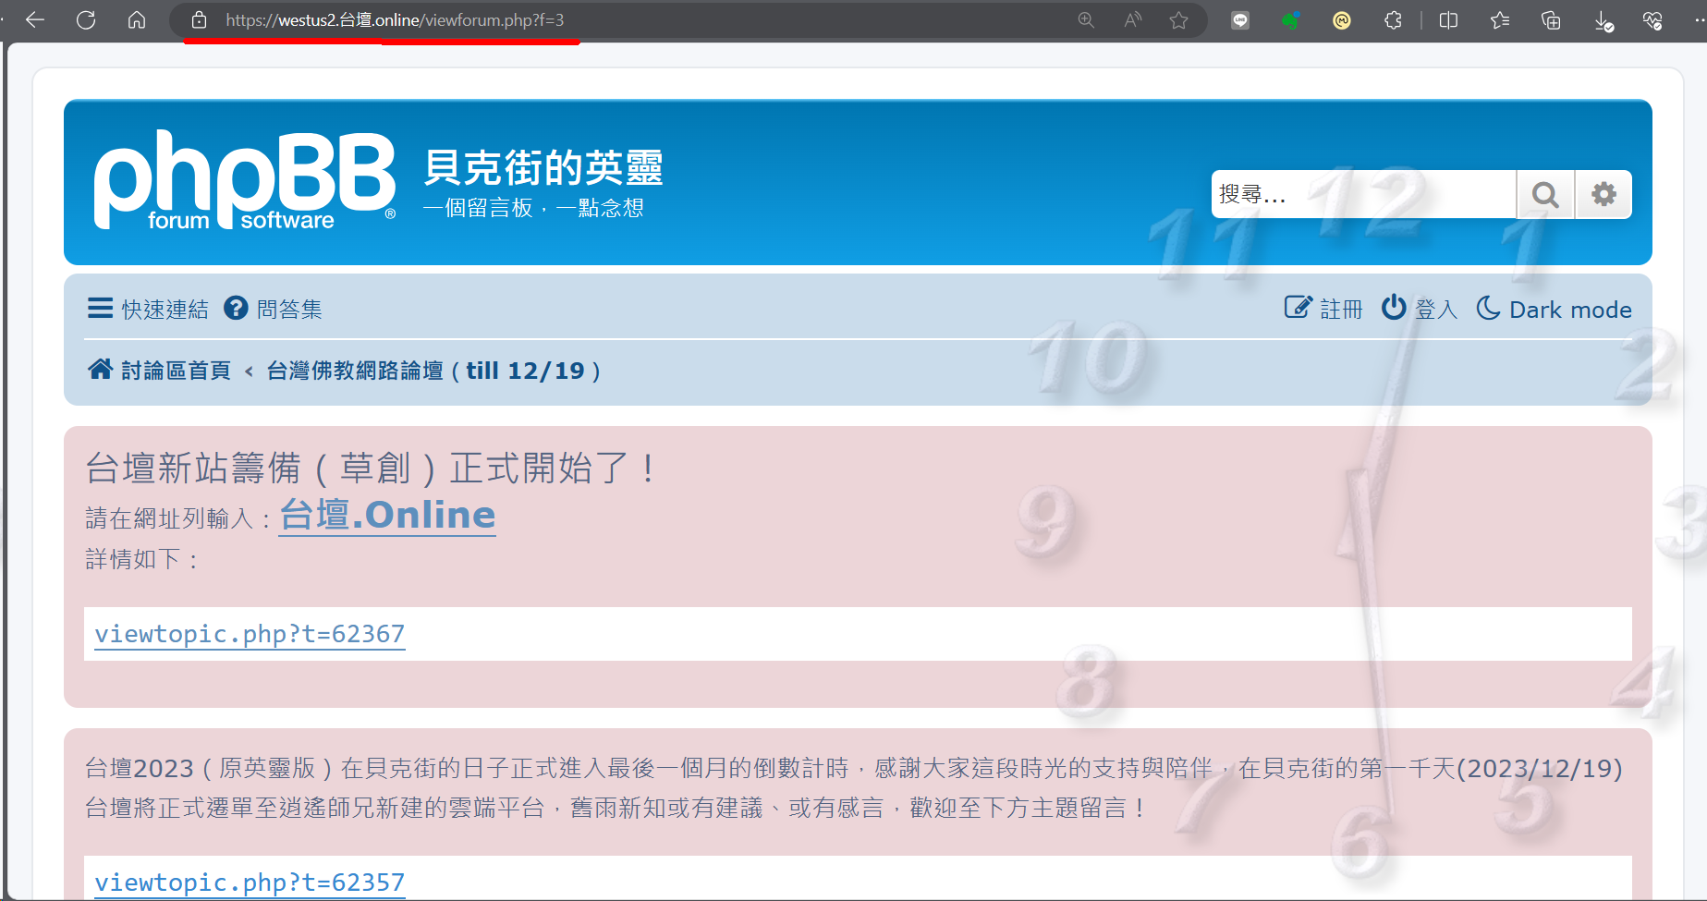
Task: Click the 一個留言板，一點念想 site tagline
Action: click(x=533, y=208)
